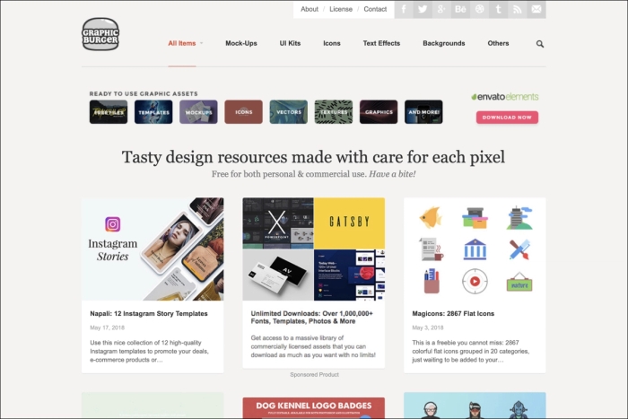
Task: Open the Behance social icon
Action: pyautogui.click(x=460, y=9)
